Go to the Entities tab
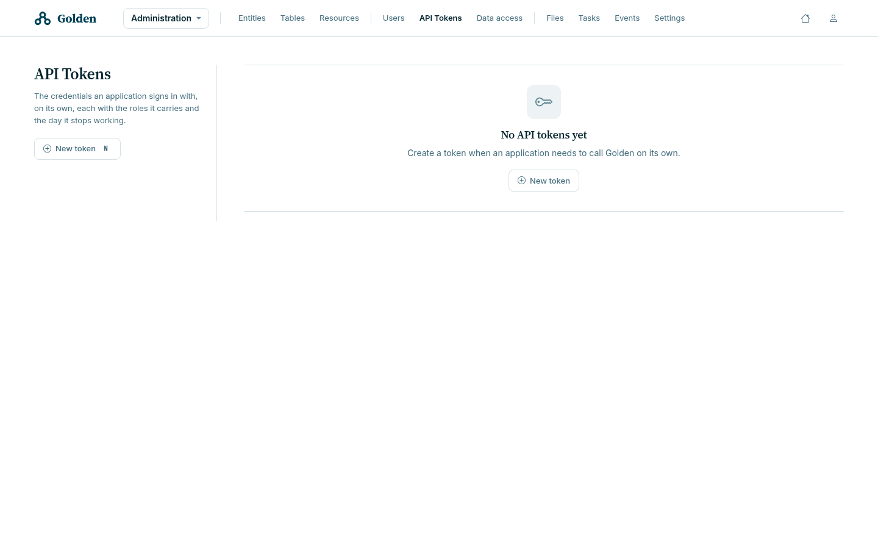The height and width of the screenshot is (549, 878). pyautogui.click(x=252, y=18)
